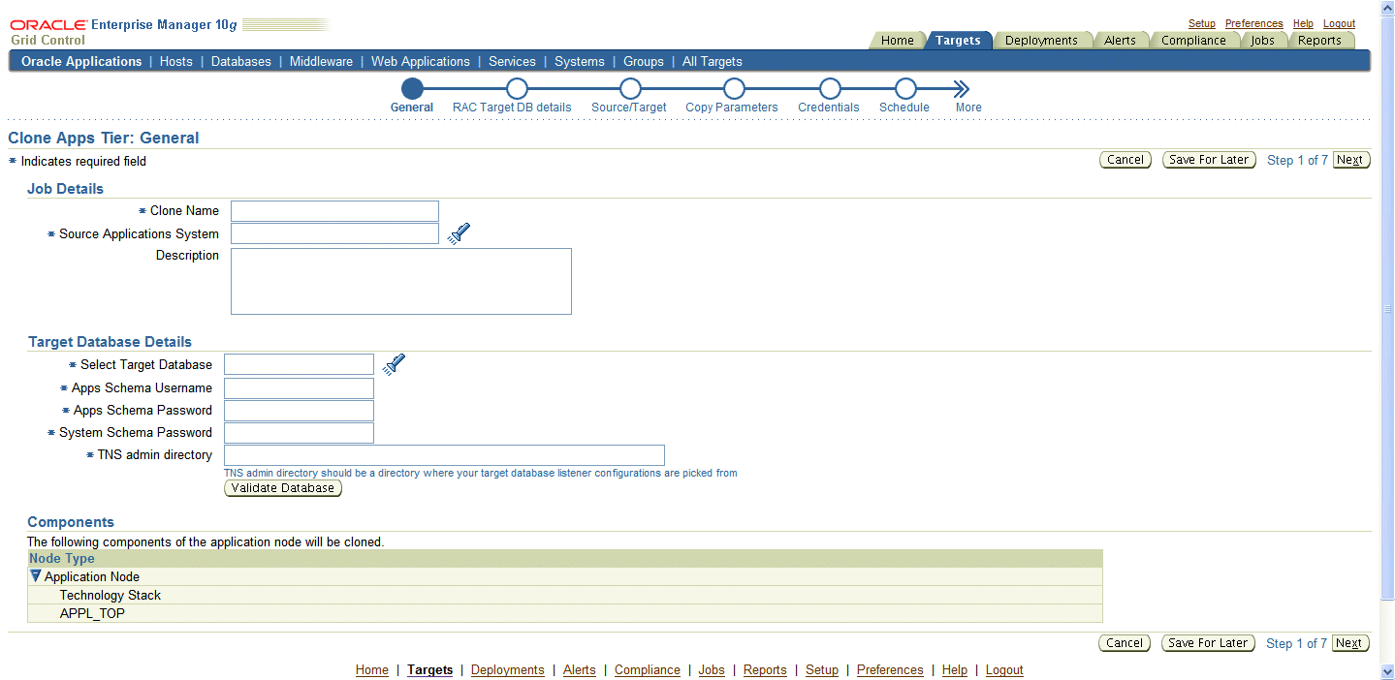The image size is (1395, 680).
Task: Click the RAC Target DB details step circle
Action: pos(517,89)
